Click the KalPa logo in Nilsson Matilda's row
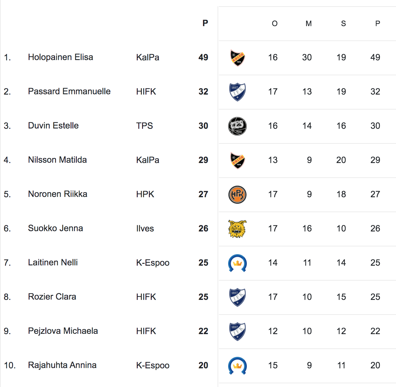 click(x=237, y=161)
